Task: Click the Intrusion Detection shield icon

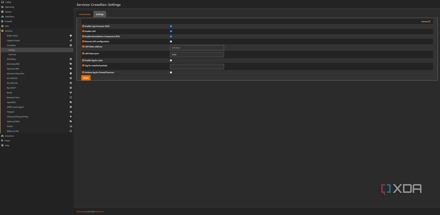Action: (x=71, y=74)
